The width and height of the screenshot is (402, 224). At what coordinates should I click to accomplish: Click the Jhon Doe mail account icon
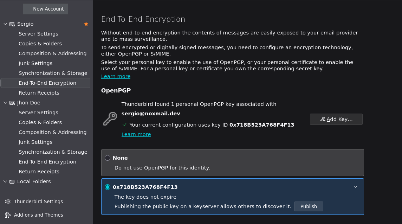(x=12, y=103)
